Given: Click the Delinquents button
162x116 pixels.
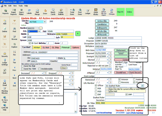Looking at the screenshot, I should [x=102, y=27].
